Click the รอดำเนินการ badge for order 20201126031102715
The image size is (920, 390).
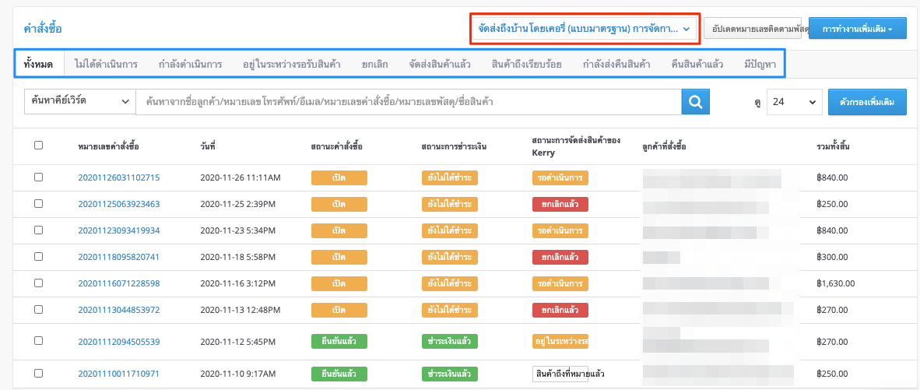pyautogui.click(x=560, y=177)
